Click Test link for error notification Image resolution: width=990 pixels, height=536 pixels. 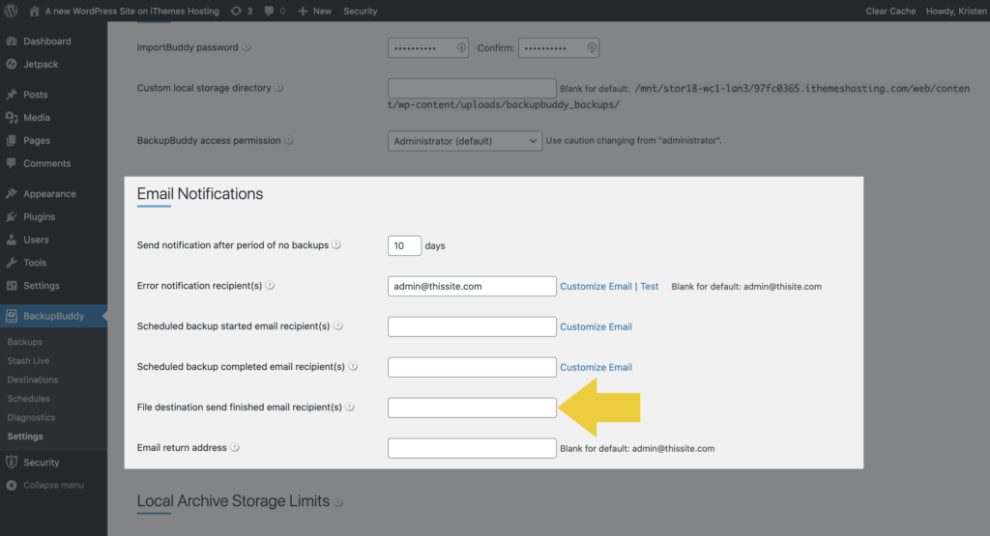[x=649, y=286]
